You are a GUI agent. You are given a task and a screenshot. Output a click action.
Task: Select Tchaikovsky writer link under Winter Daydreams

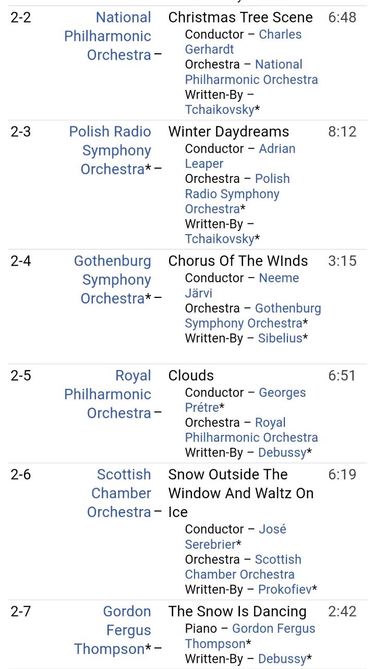coord(220,239)
